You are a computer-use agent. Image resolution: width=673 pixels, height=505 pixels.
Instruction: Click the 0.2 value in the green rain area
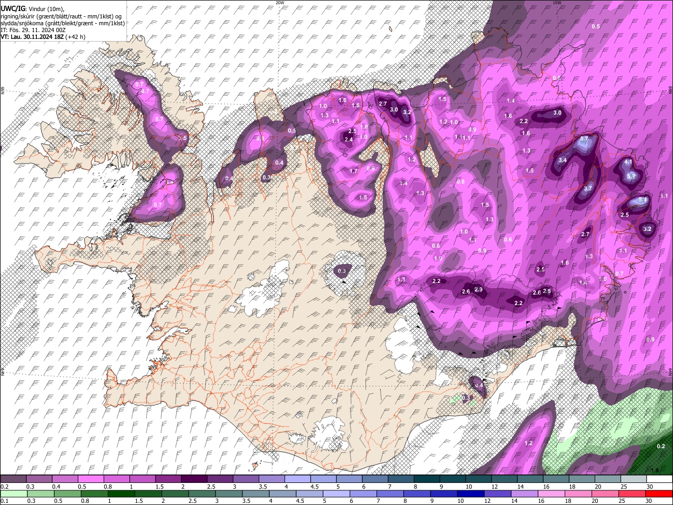coord(661,446)
